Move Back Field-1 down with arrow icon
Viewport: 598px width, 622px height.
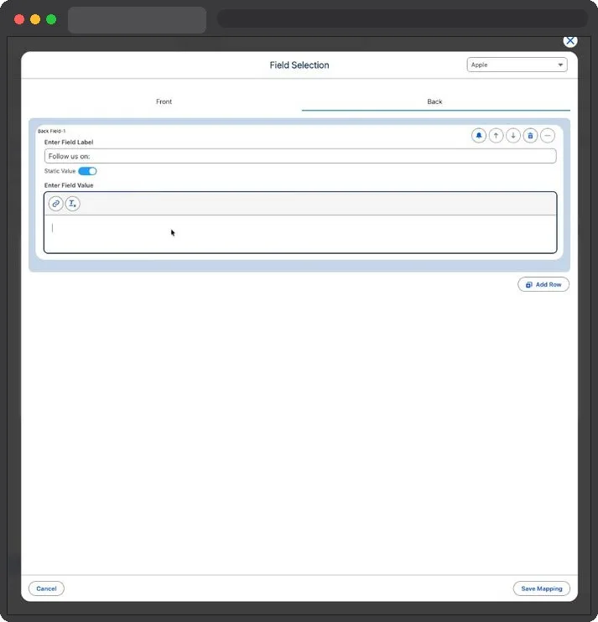coord(513,136)
